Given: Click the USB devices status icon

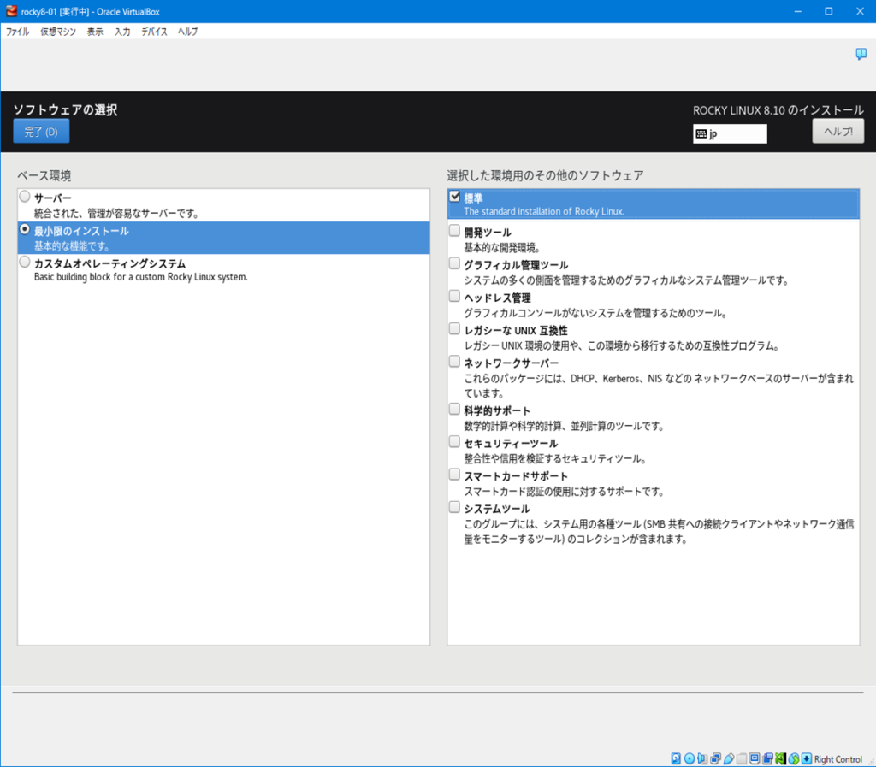Looking at the screenshot, I should click(x=729, y=758).
